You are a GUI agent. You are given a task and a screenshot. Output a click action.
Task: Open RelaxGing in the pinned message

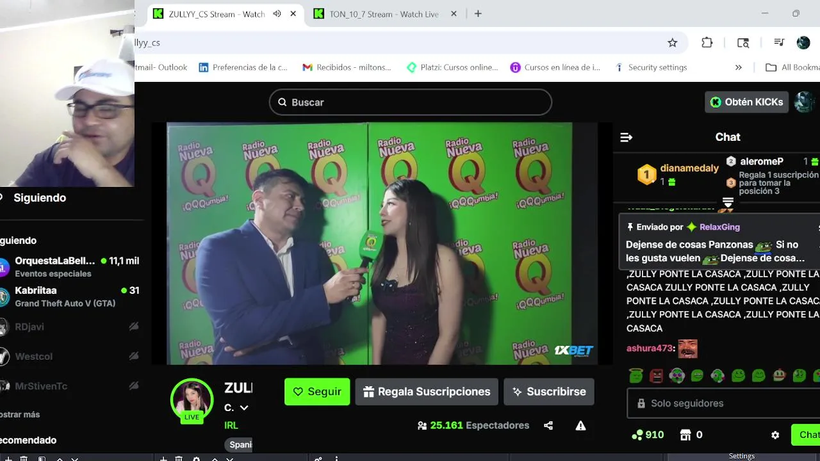tap(719, 227)
